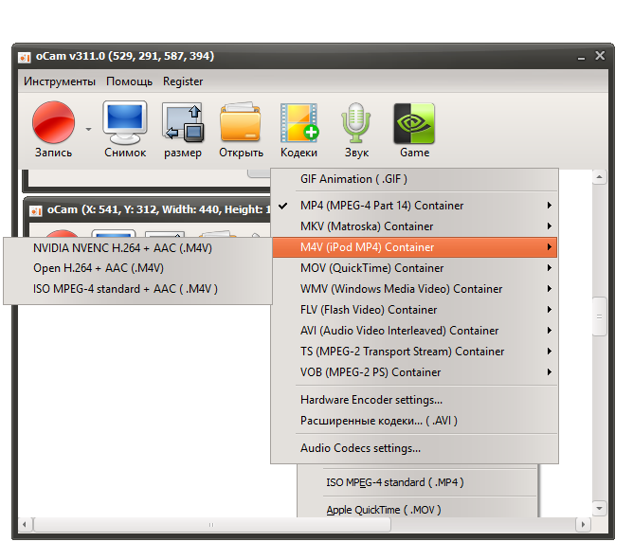Click the oCam app icon in title bar
This screenshot has width=633, height=560.
(x=25, y=58)
